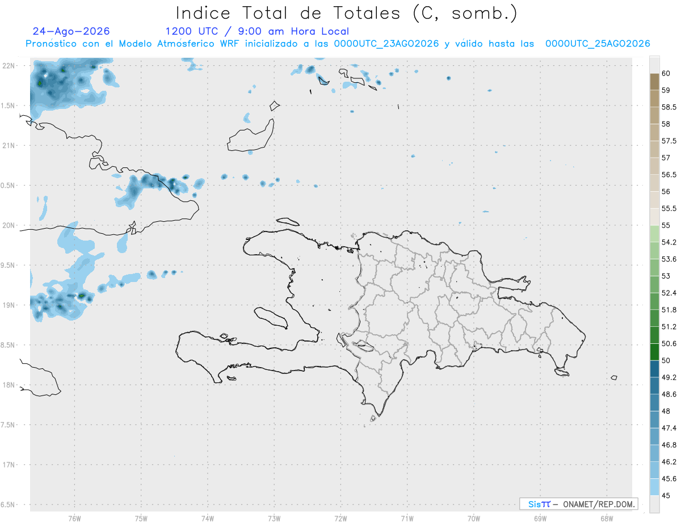Click the colorbar value '49.2'
The width and height of the screenshot is (681, 526).
669,377
